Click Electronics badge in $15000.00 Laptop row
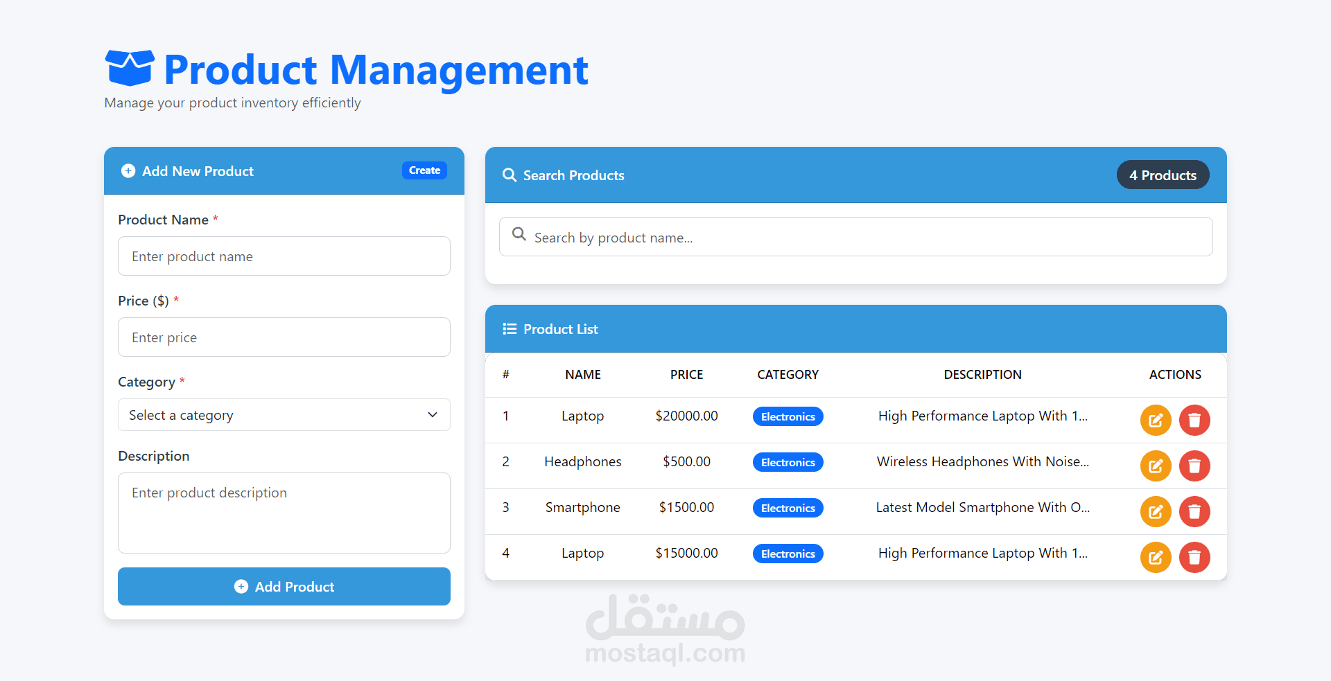Viewport: 1331px width, 681px height. click(x=788, y=554)
